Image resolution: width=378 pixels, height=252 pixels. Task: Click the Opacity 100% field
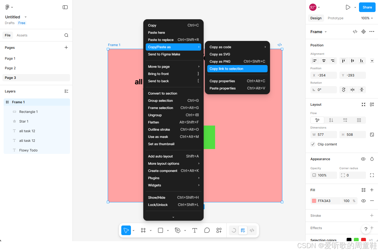pyautogui.click(x=324, y=175)
